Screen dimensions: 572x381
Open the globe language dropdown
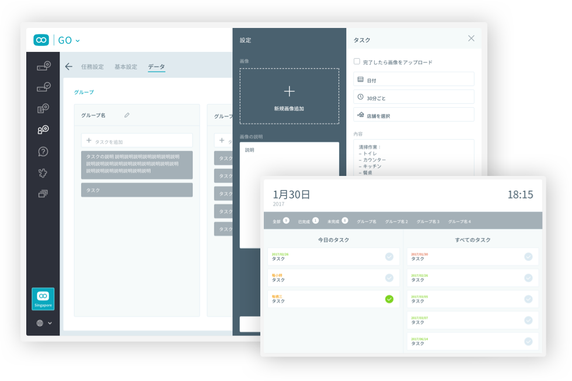[44, 323]
